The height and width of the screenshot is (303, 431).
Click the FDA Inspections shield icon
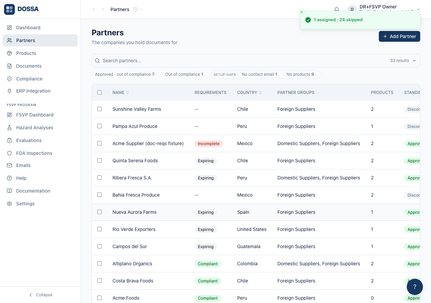pos(9,153)
